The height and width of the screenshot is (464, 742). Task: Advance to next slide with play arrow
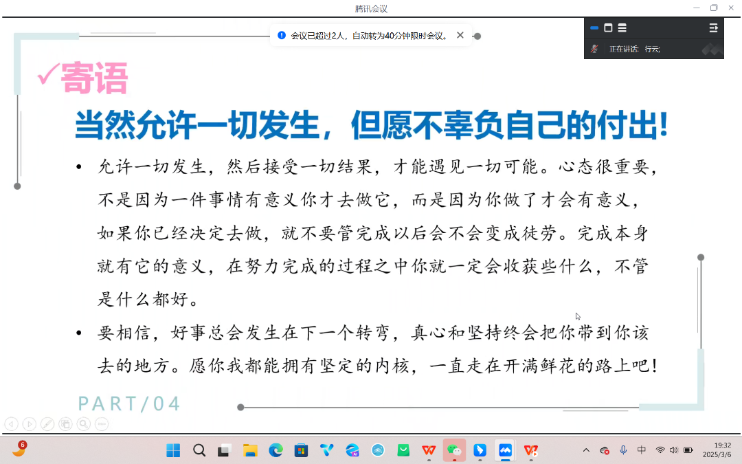point(29,424)
